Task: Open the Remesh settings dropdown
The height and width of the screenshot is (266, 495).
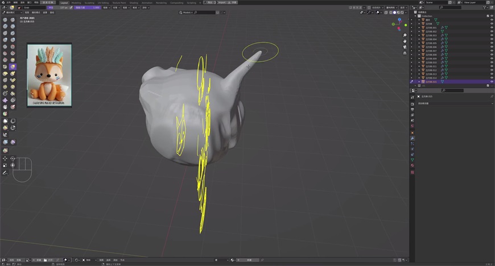Action: (392, 7)
